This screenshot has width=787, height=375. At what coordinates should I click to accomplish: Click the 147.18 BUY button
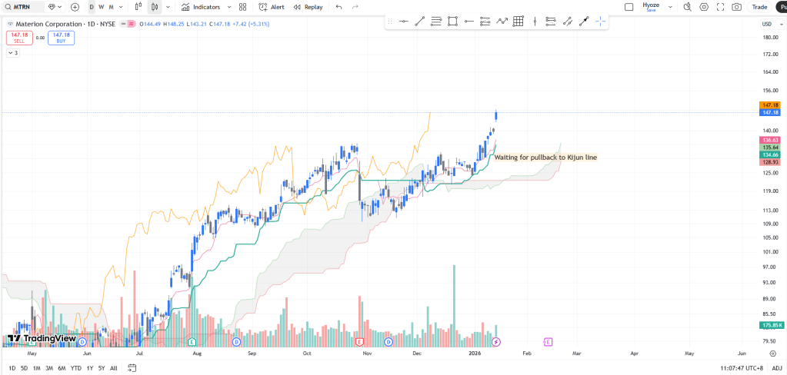pyautogui.click(x=62, y=38)
